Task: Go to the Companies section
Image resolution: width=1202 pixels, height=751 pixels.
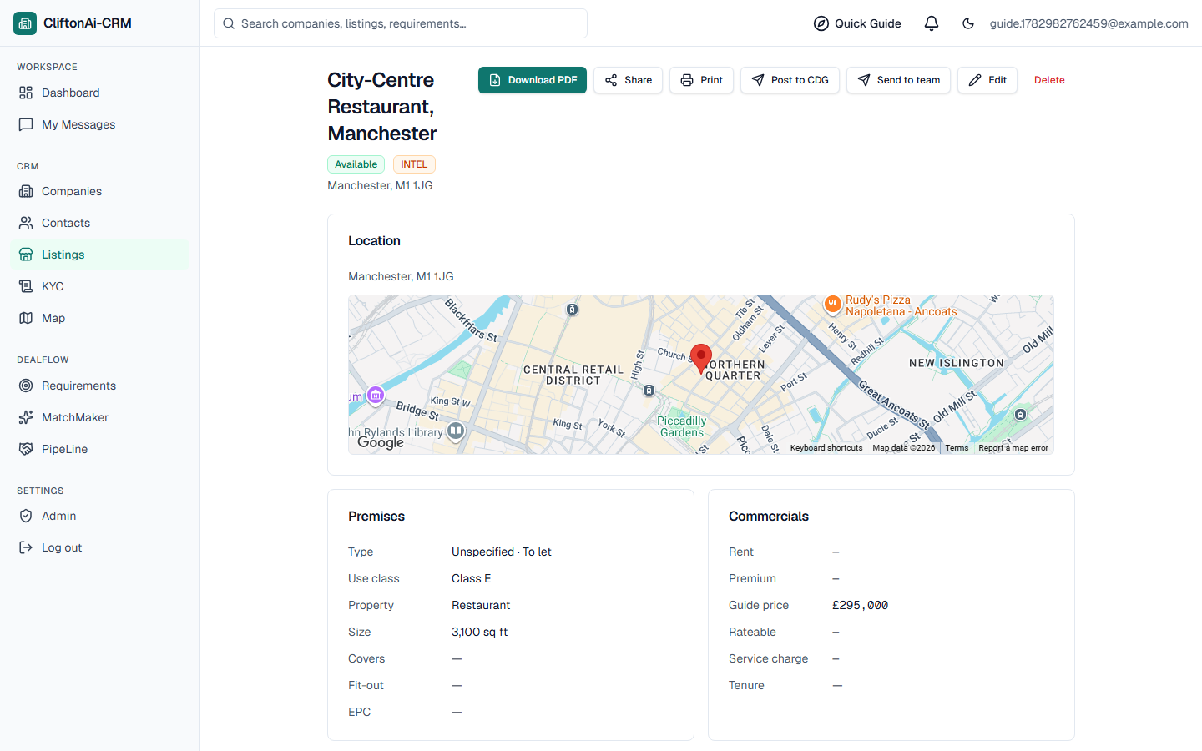Action: (x=99, y=191)
